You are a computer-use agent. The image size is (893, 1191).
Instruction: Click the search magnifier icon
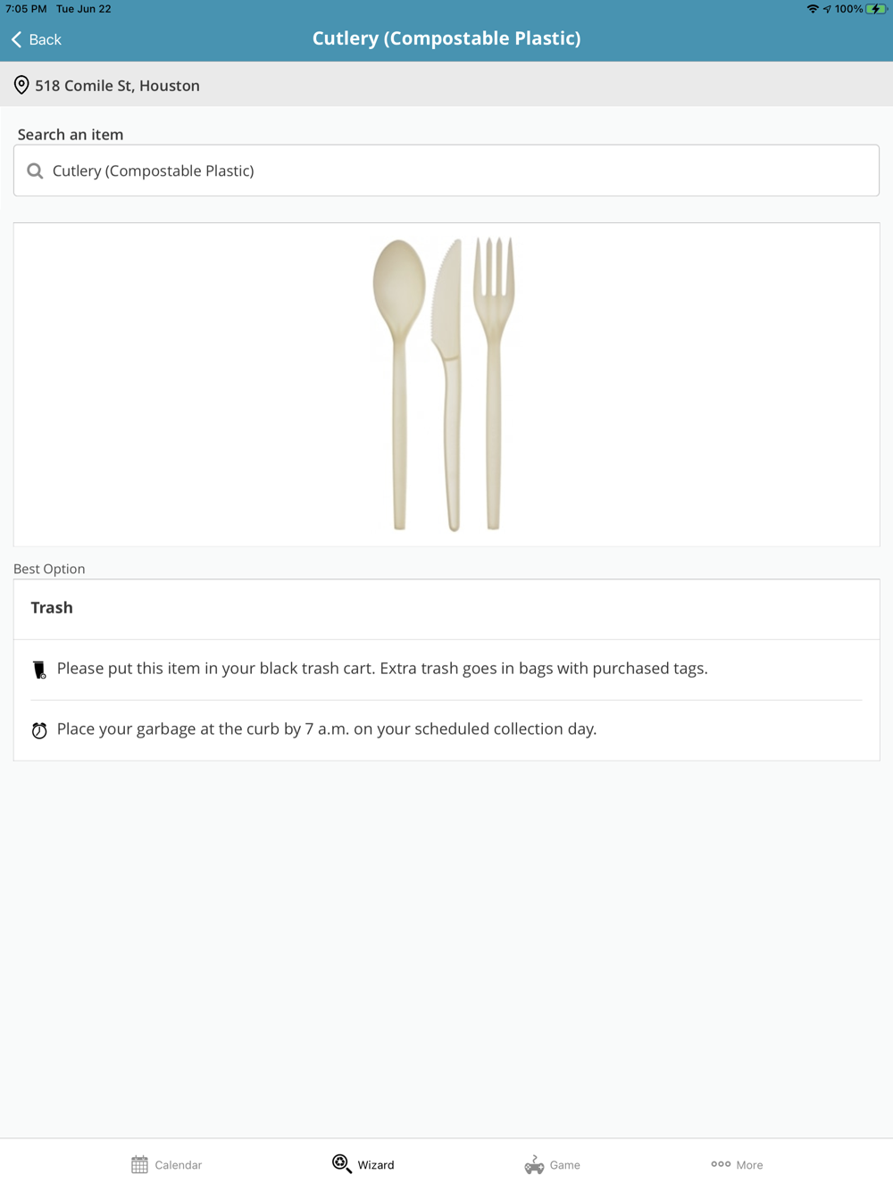[x=35, y=171]
